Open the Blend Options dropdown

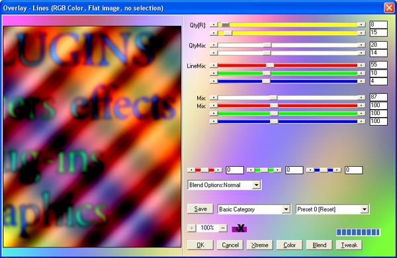tap(257, 185)
